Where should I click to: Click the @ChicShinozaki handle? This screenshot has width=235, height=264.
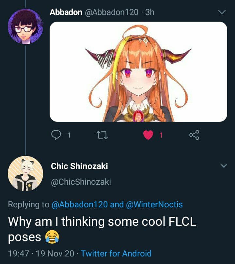(x=81, y=182)
